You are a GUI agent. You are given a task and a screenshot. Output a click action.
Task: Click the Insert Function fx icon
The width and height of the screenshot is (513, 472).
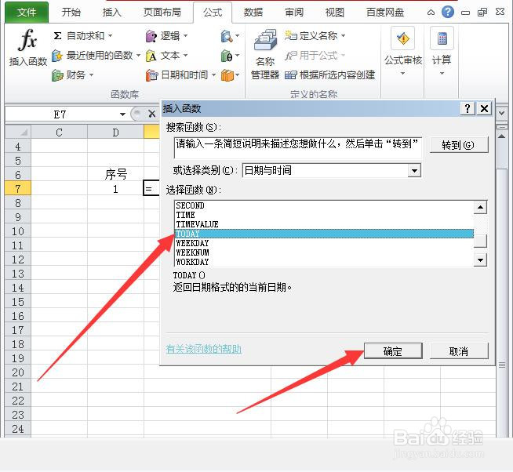(27, 40)
